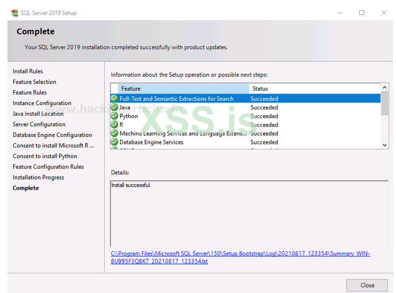Click the SQL Server Setup title bar icon

point(14,13)
